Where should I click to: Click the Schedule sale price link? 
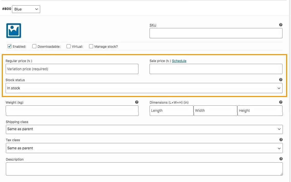(179, 61)
